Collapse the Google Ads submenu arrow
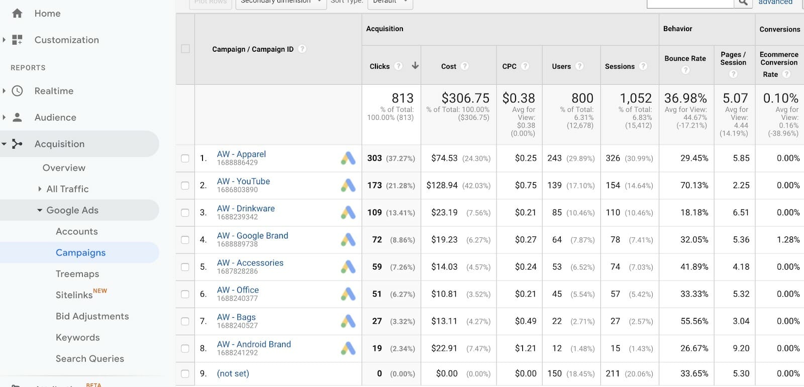The image size is (804, 387). pyautogui.click(x=40, y=210)
